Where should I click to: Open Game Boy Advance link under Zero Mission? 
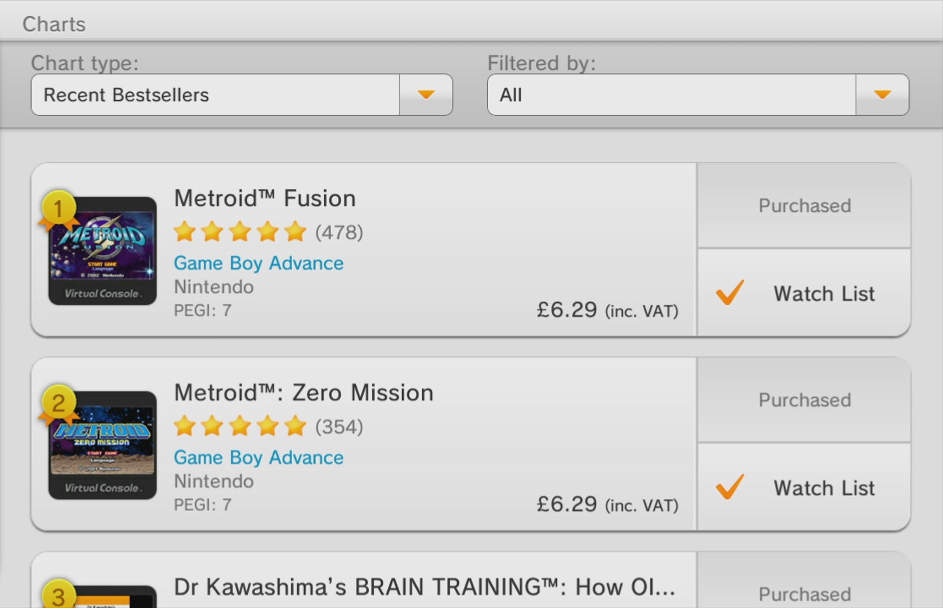(258, 458)
